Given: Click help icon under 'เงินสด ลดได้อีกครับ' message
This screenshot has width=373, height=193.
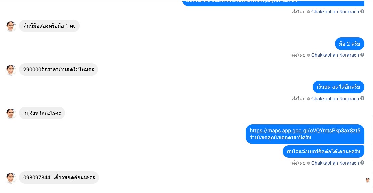Looking at the screenshot, I should tap(362, 98).
